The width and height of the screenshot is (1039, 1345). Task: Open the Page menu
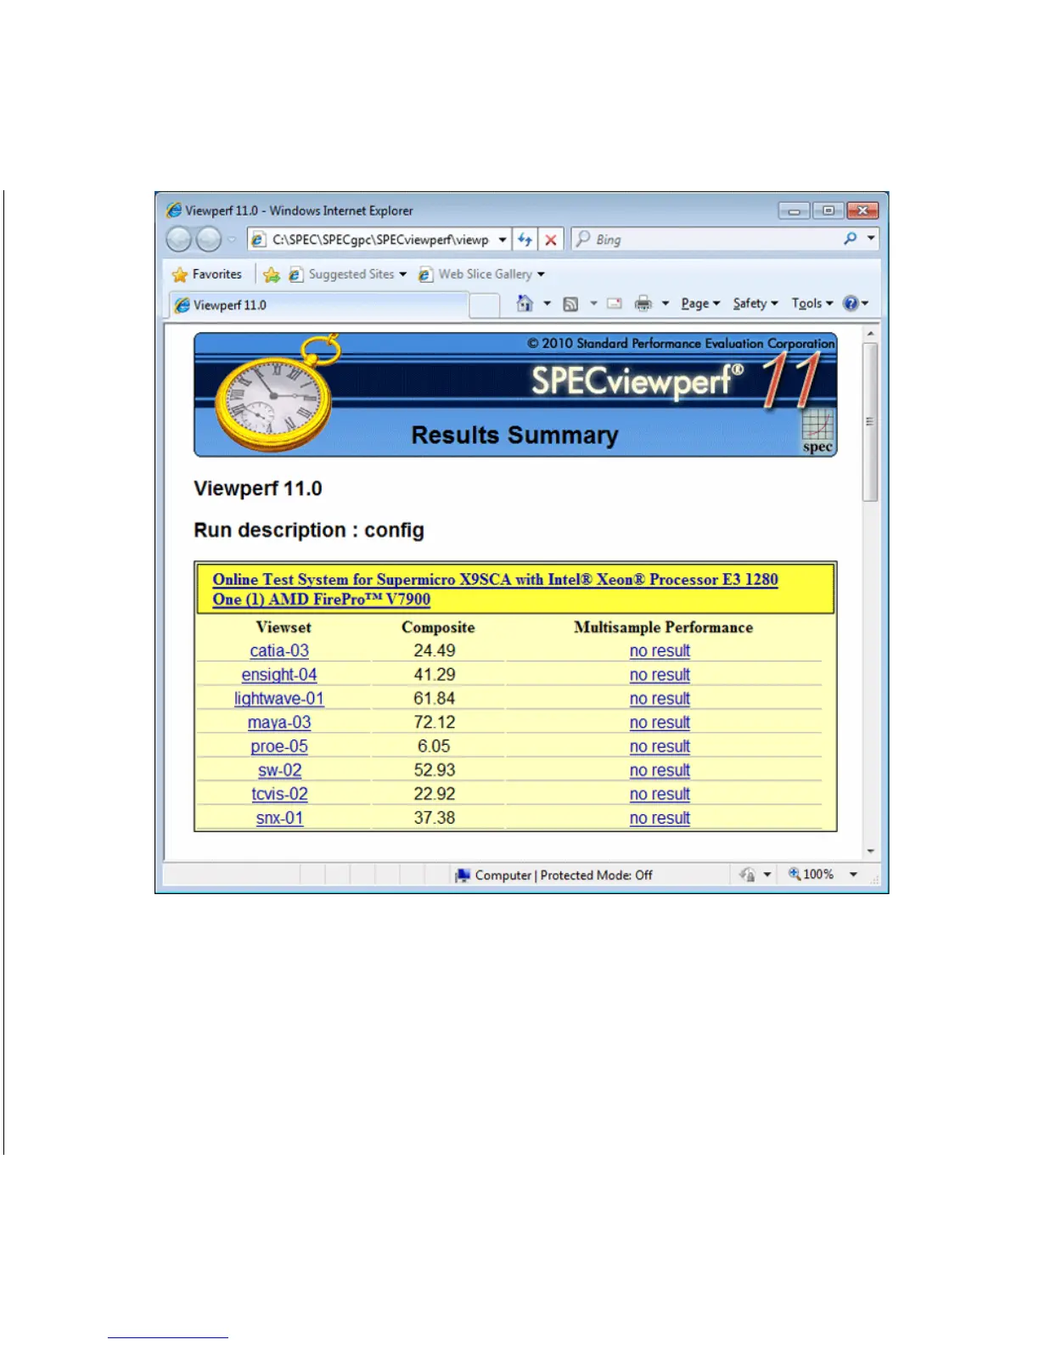click(x=700, y=303)
